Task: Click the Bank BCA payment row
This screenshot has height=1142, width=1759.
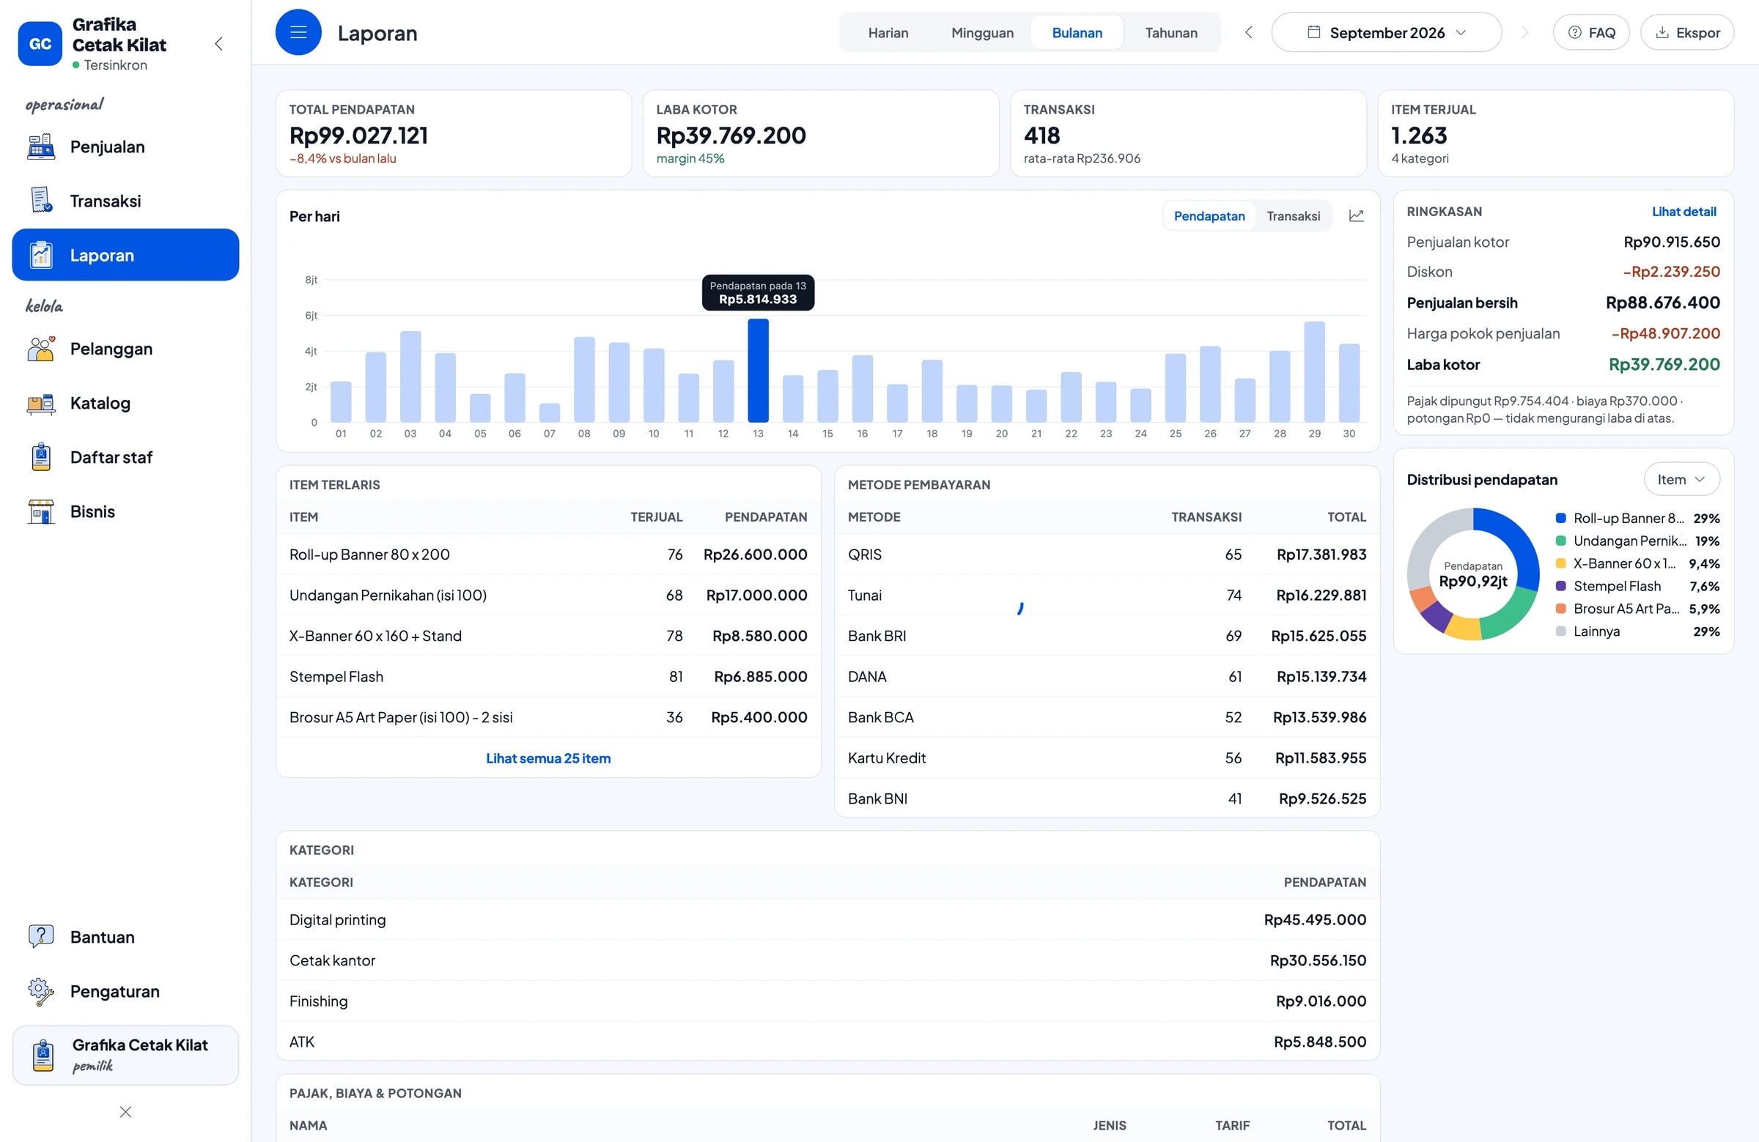Action: [1107, 716]
